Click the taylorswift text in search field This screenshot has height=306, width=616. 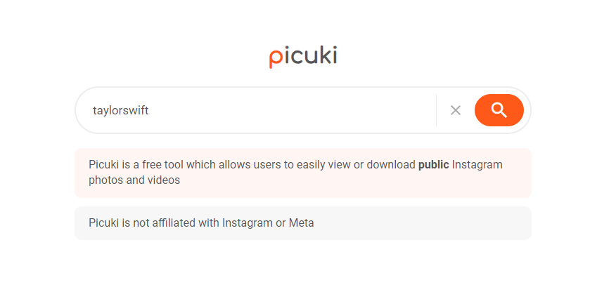[x=120, y=110]
